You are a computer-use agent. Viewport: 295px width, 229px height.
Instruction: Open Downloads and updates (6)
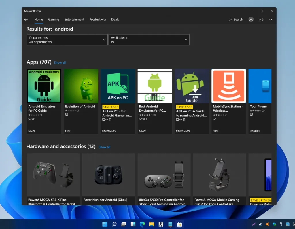[261, 19]
